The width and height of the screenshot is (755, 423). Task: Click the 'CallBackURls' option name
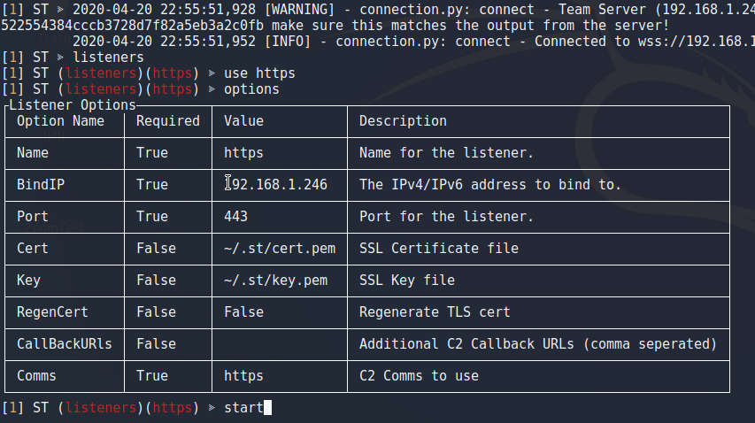tap(64, 343)
